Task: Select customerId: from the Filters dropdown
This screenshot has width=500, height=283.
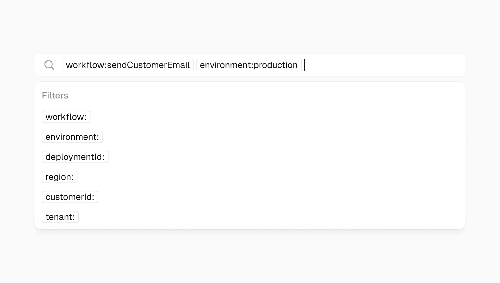Action: (x=70, y=197)
